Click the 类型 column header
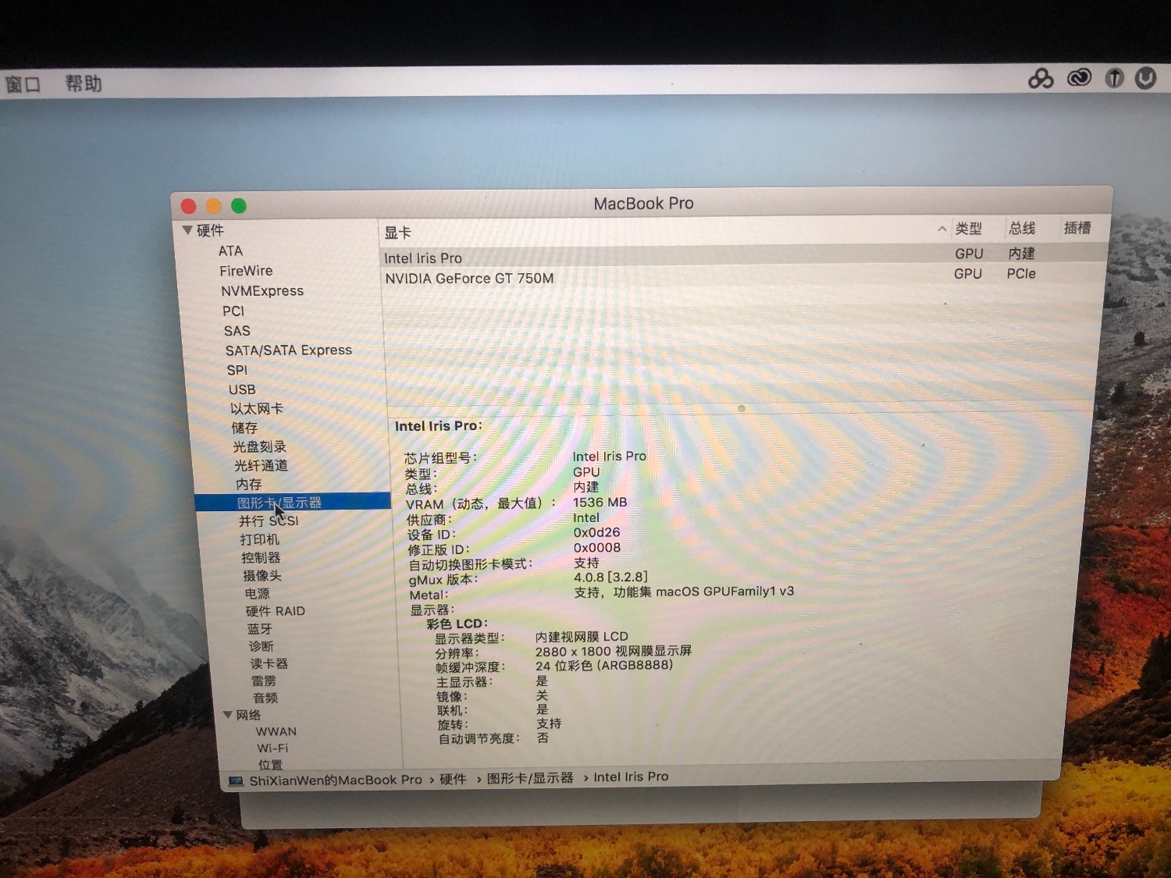The image size is (1171, 878). pyautogui.click(x=969, y=229)
